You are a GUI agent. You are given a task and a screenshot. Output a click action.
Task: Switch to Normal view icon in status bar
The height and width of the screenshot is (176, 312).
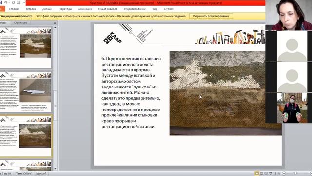[257, 173]
